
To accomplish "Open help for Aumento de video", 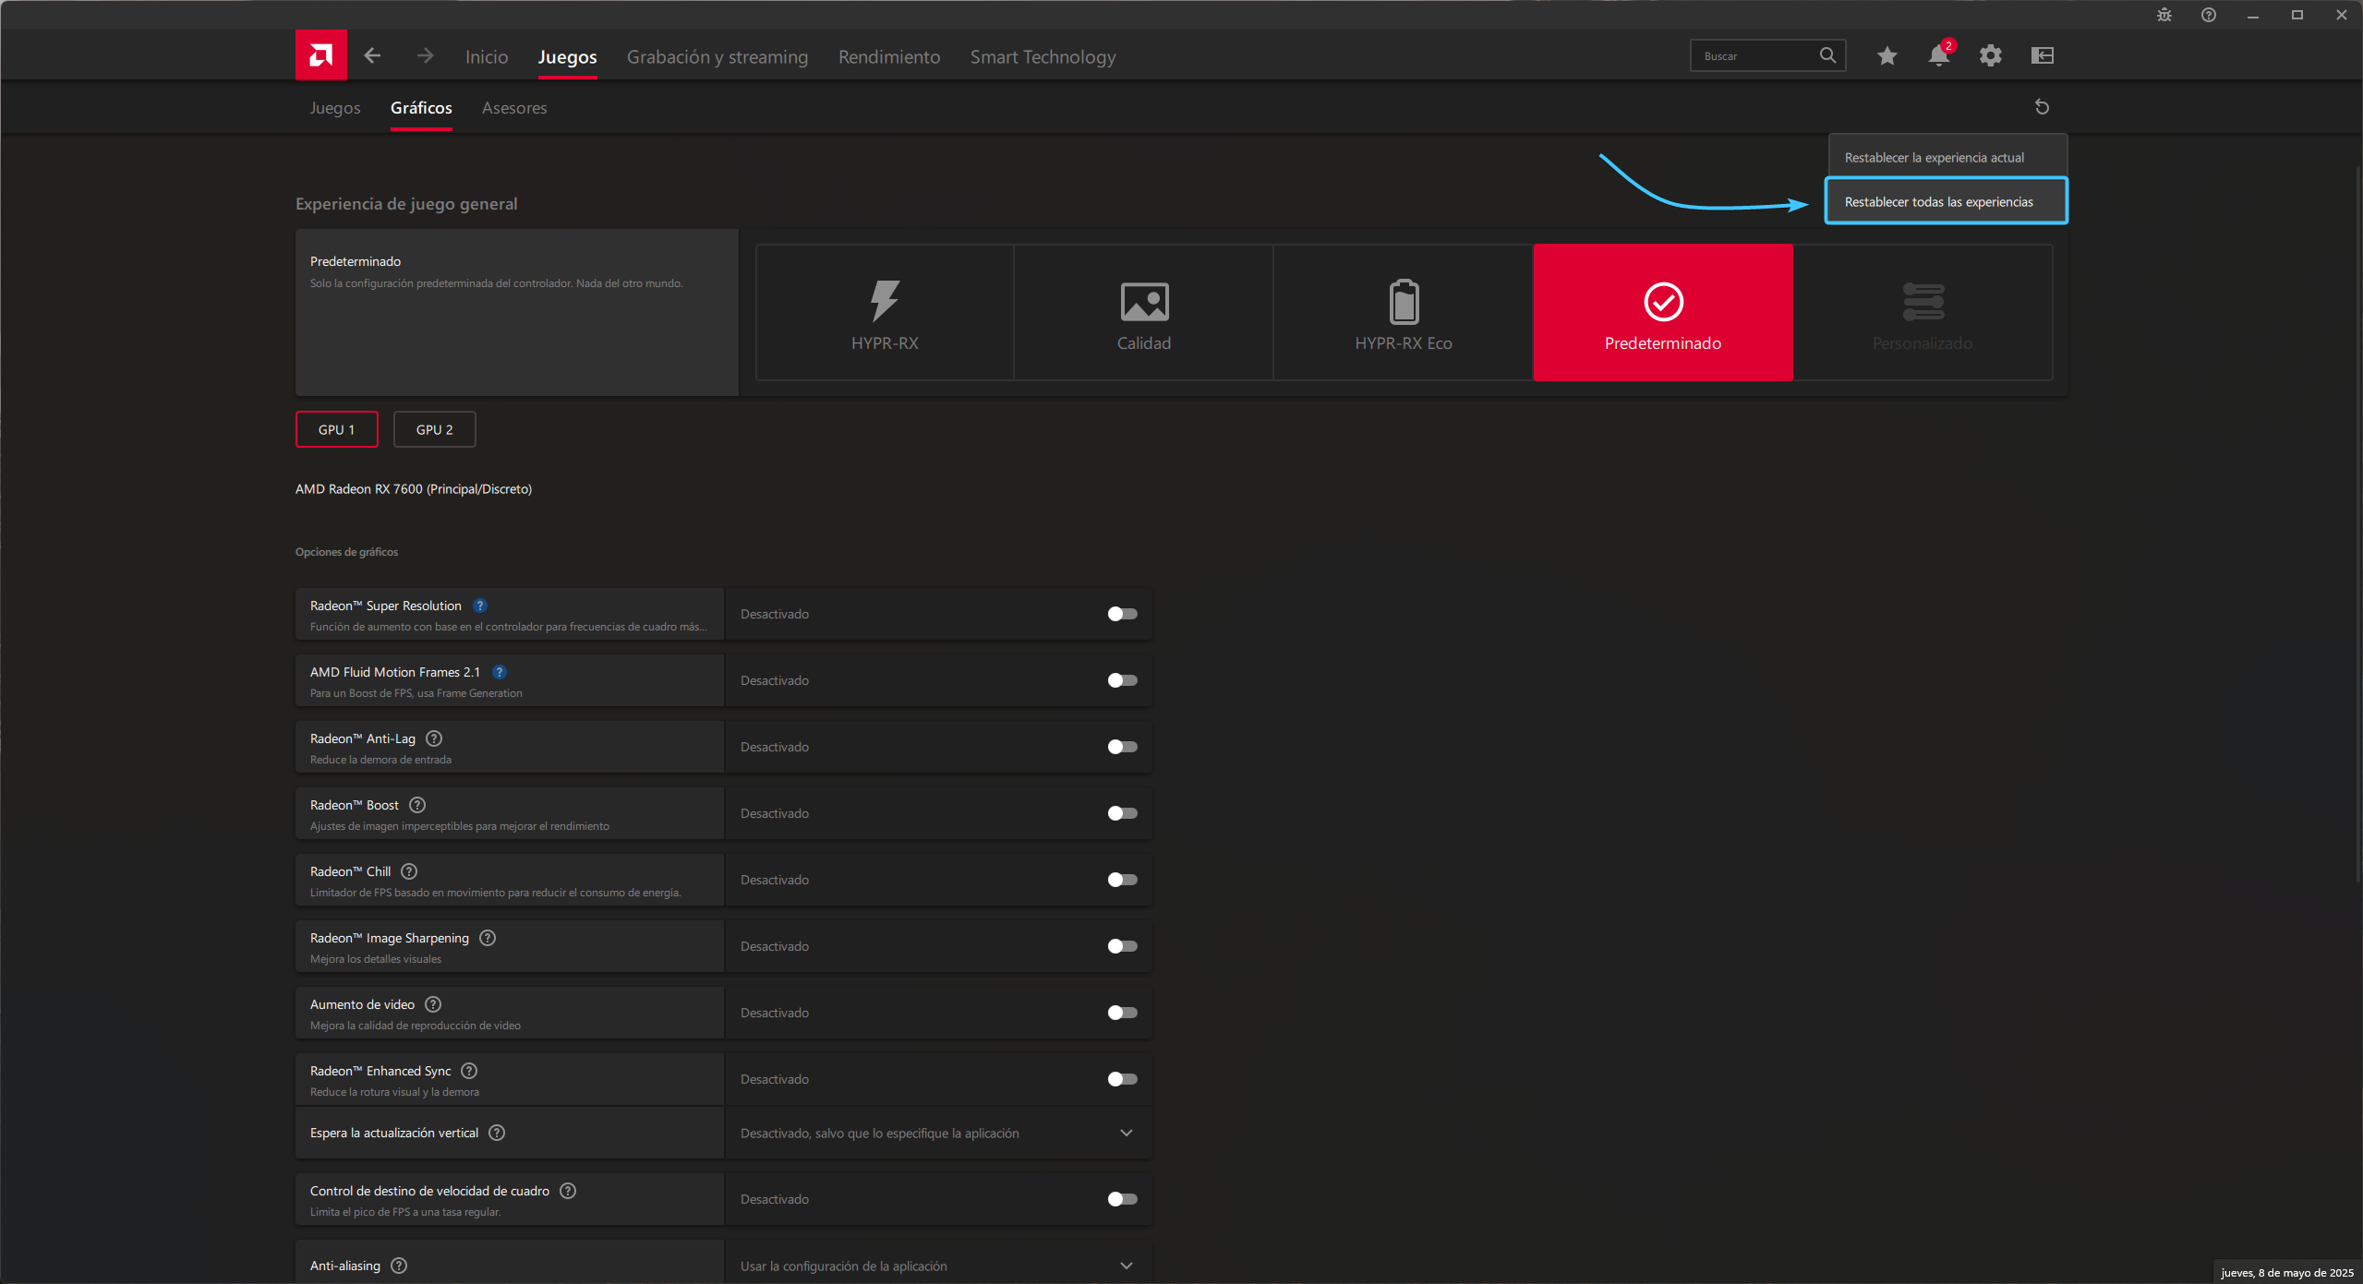I will coord(433,1004).
